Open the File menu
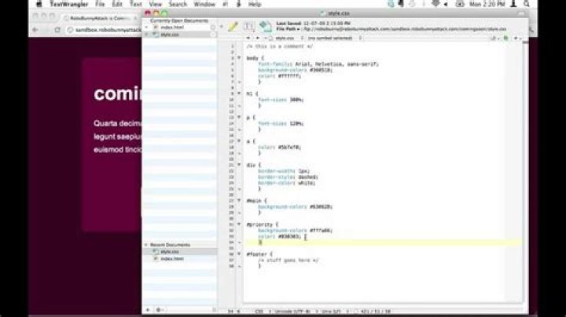The image size is (566, 317). pos(100,4)
